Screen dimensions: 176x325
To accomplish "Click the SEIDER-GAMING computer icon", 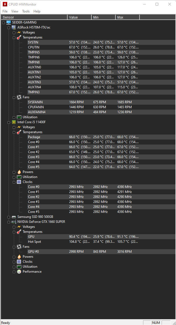I will coord(9,22).
